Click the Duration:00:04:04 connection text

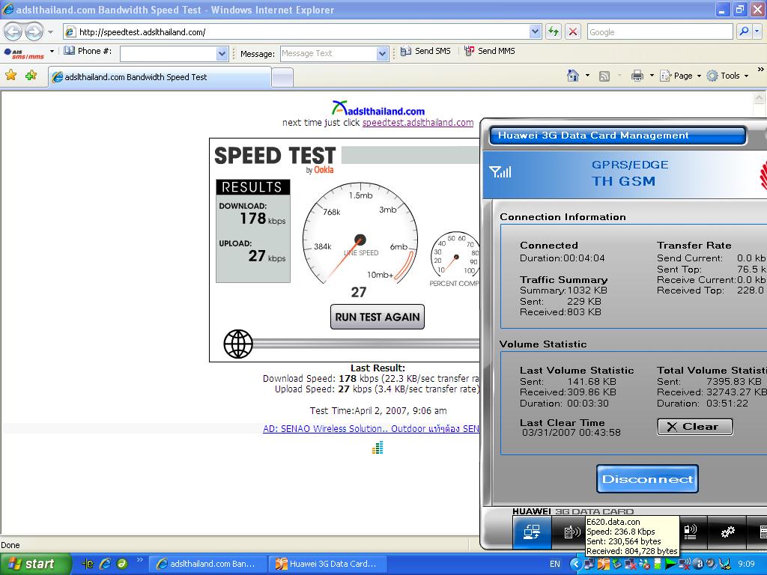point(562,258)
